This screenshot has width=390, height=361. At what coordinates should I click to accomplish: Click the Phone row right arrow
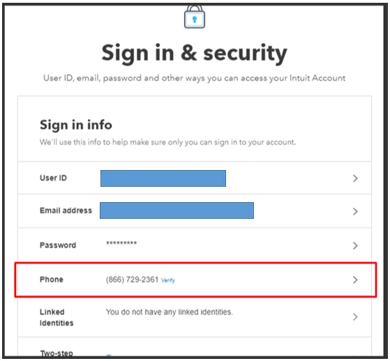click(355, 280)
